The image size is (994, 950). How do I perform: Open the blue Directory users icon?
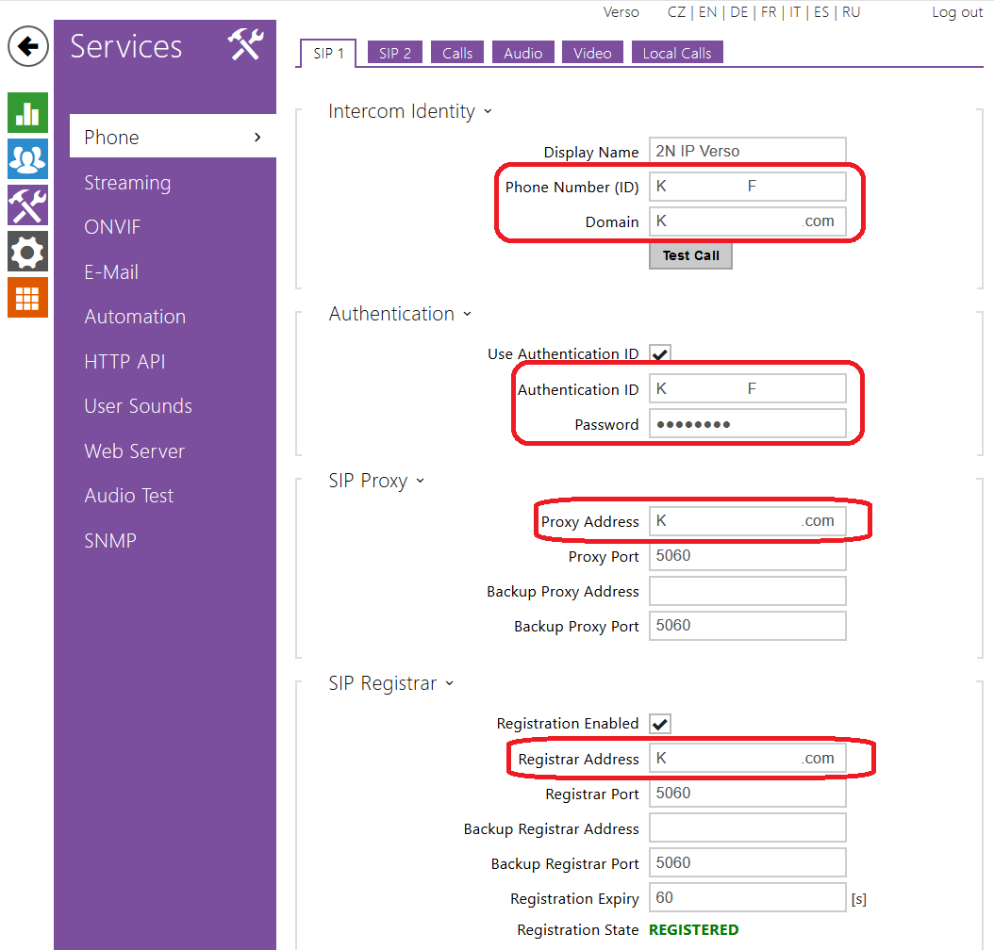click(27, 158)
